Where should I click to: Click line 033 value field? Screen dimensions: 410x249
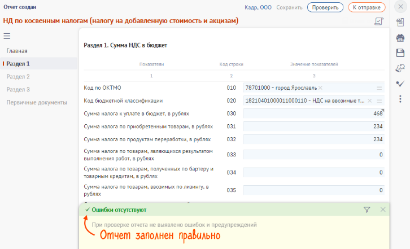[x=314, y=155]
